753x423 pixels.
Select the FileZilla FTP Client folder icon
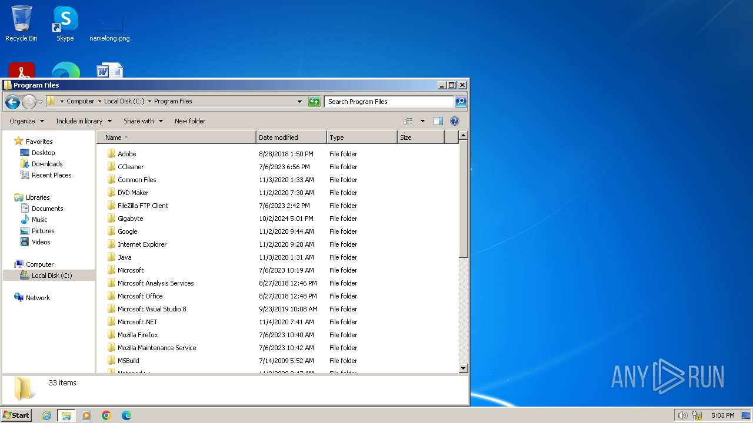coord(112,206)
